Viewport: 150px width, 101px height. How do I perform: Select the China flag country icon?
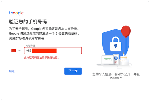(x=13, y=51)
